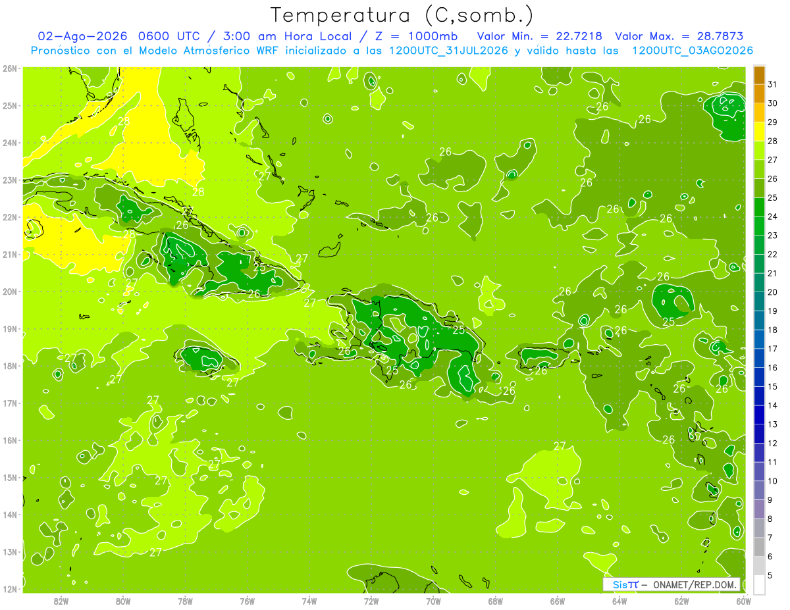The height and width of the screenshot is (610, 790).
Task: Click the "5" label on the color scale
Action: pos(771,575)
